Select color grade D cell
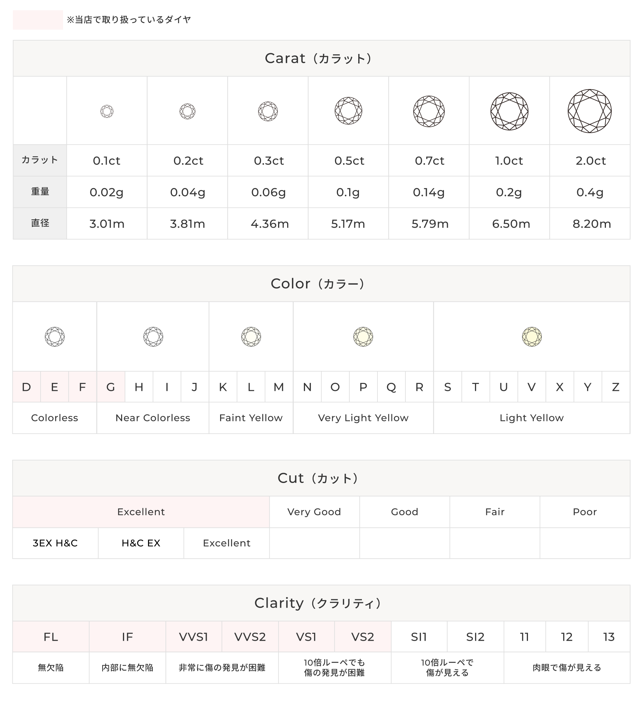The image size is (644, 711). (26, 387)
